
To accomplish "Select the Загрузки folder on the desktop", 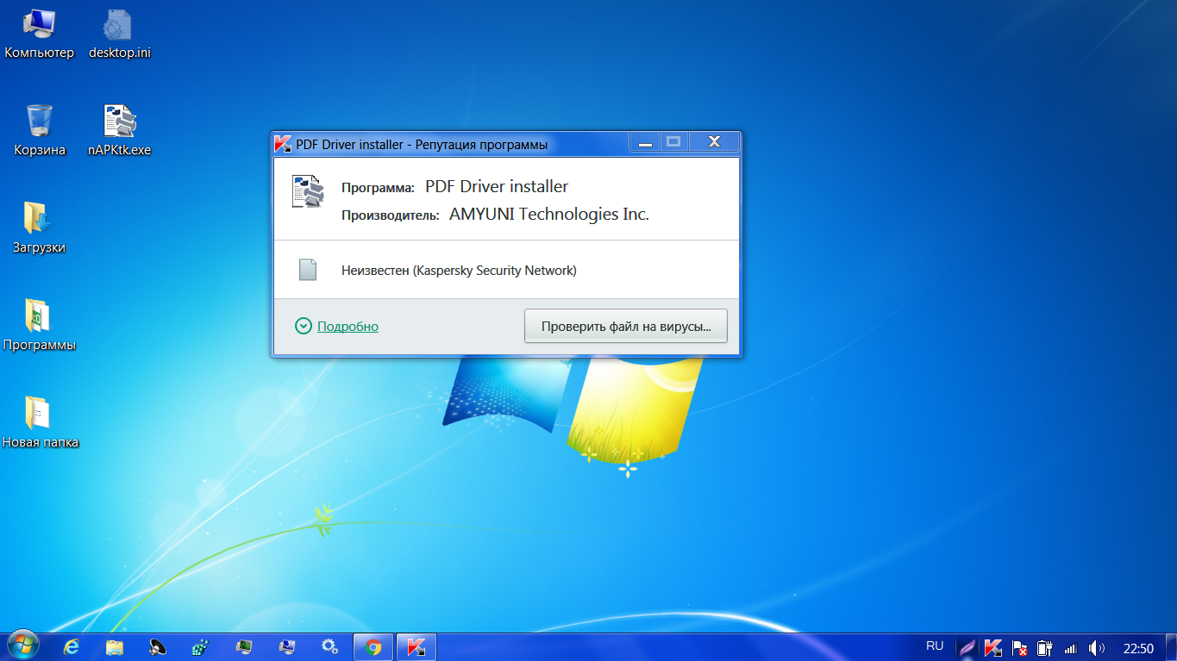I will point(39,219).
